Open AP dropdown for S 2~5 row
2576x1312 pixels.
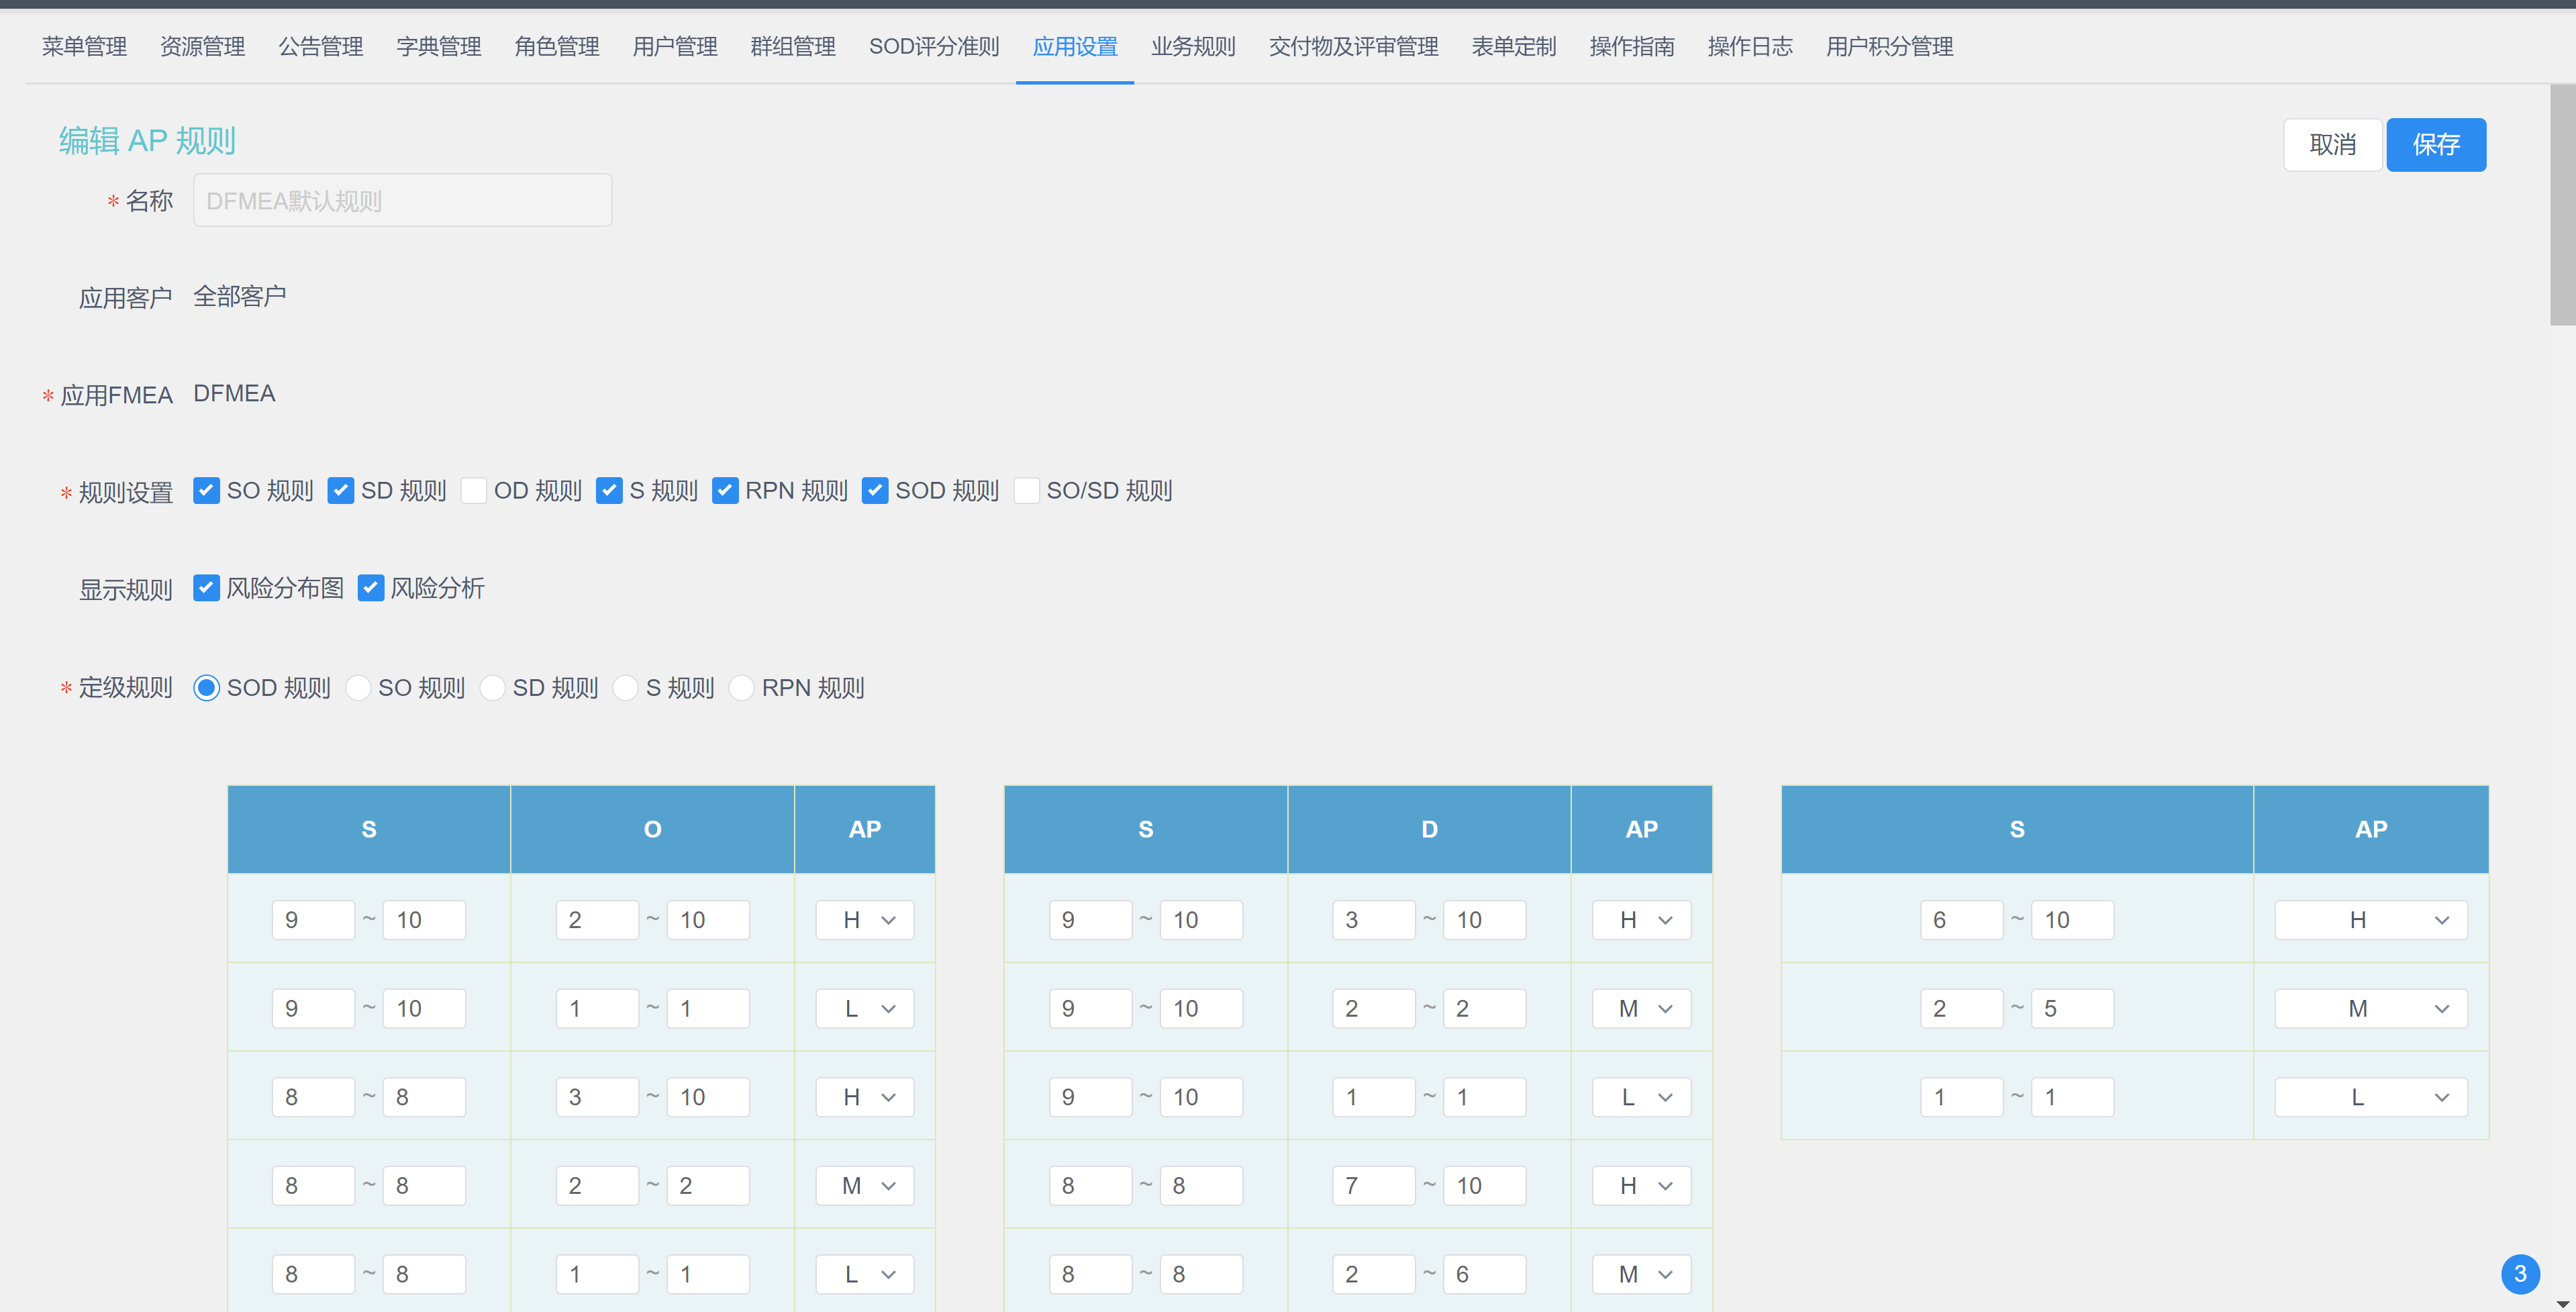[x=2371, y=1008]
